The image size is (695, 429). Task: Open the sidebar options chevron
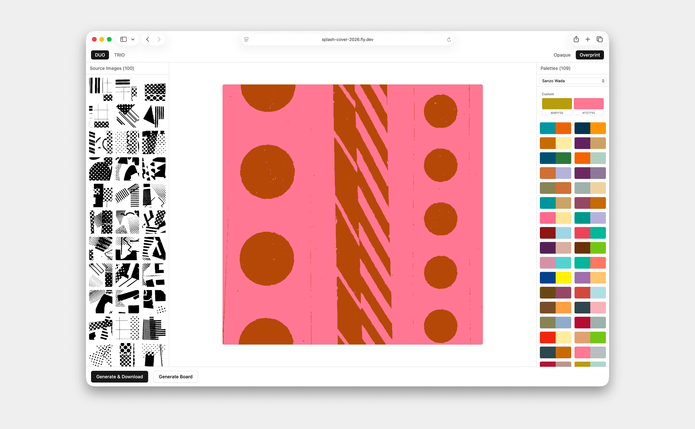pos(133,39)
